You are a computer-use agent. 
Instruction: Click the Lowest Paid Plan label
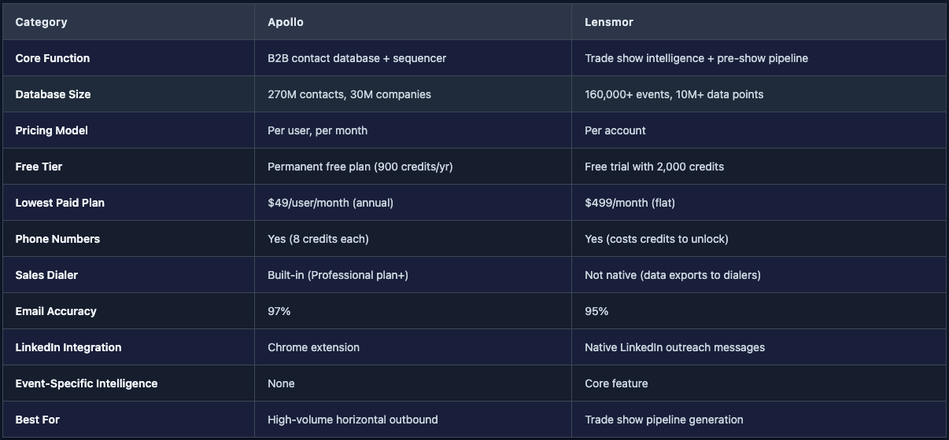click(60, 203)
